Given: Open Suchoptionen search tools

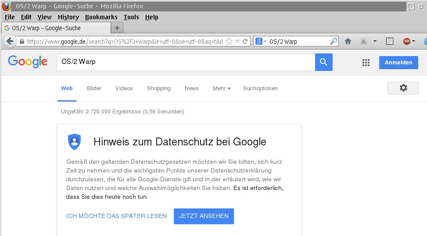Looking at the screenshot, I should click(x=260, y=88).
